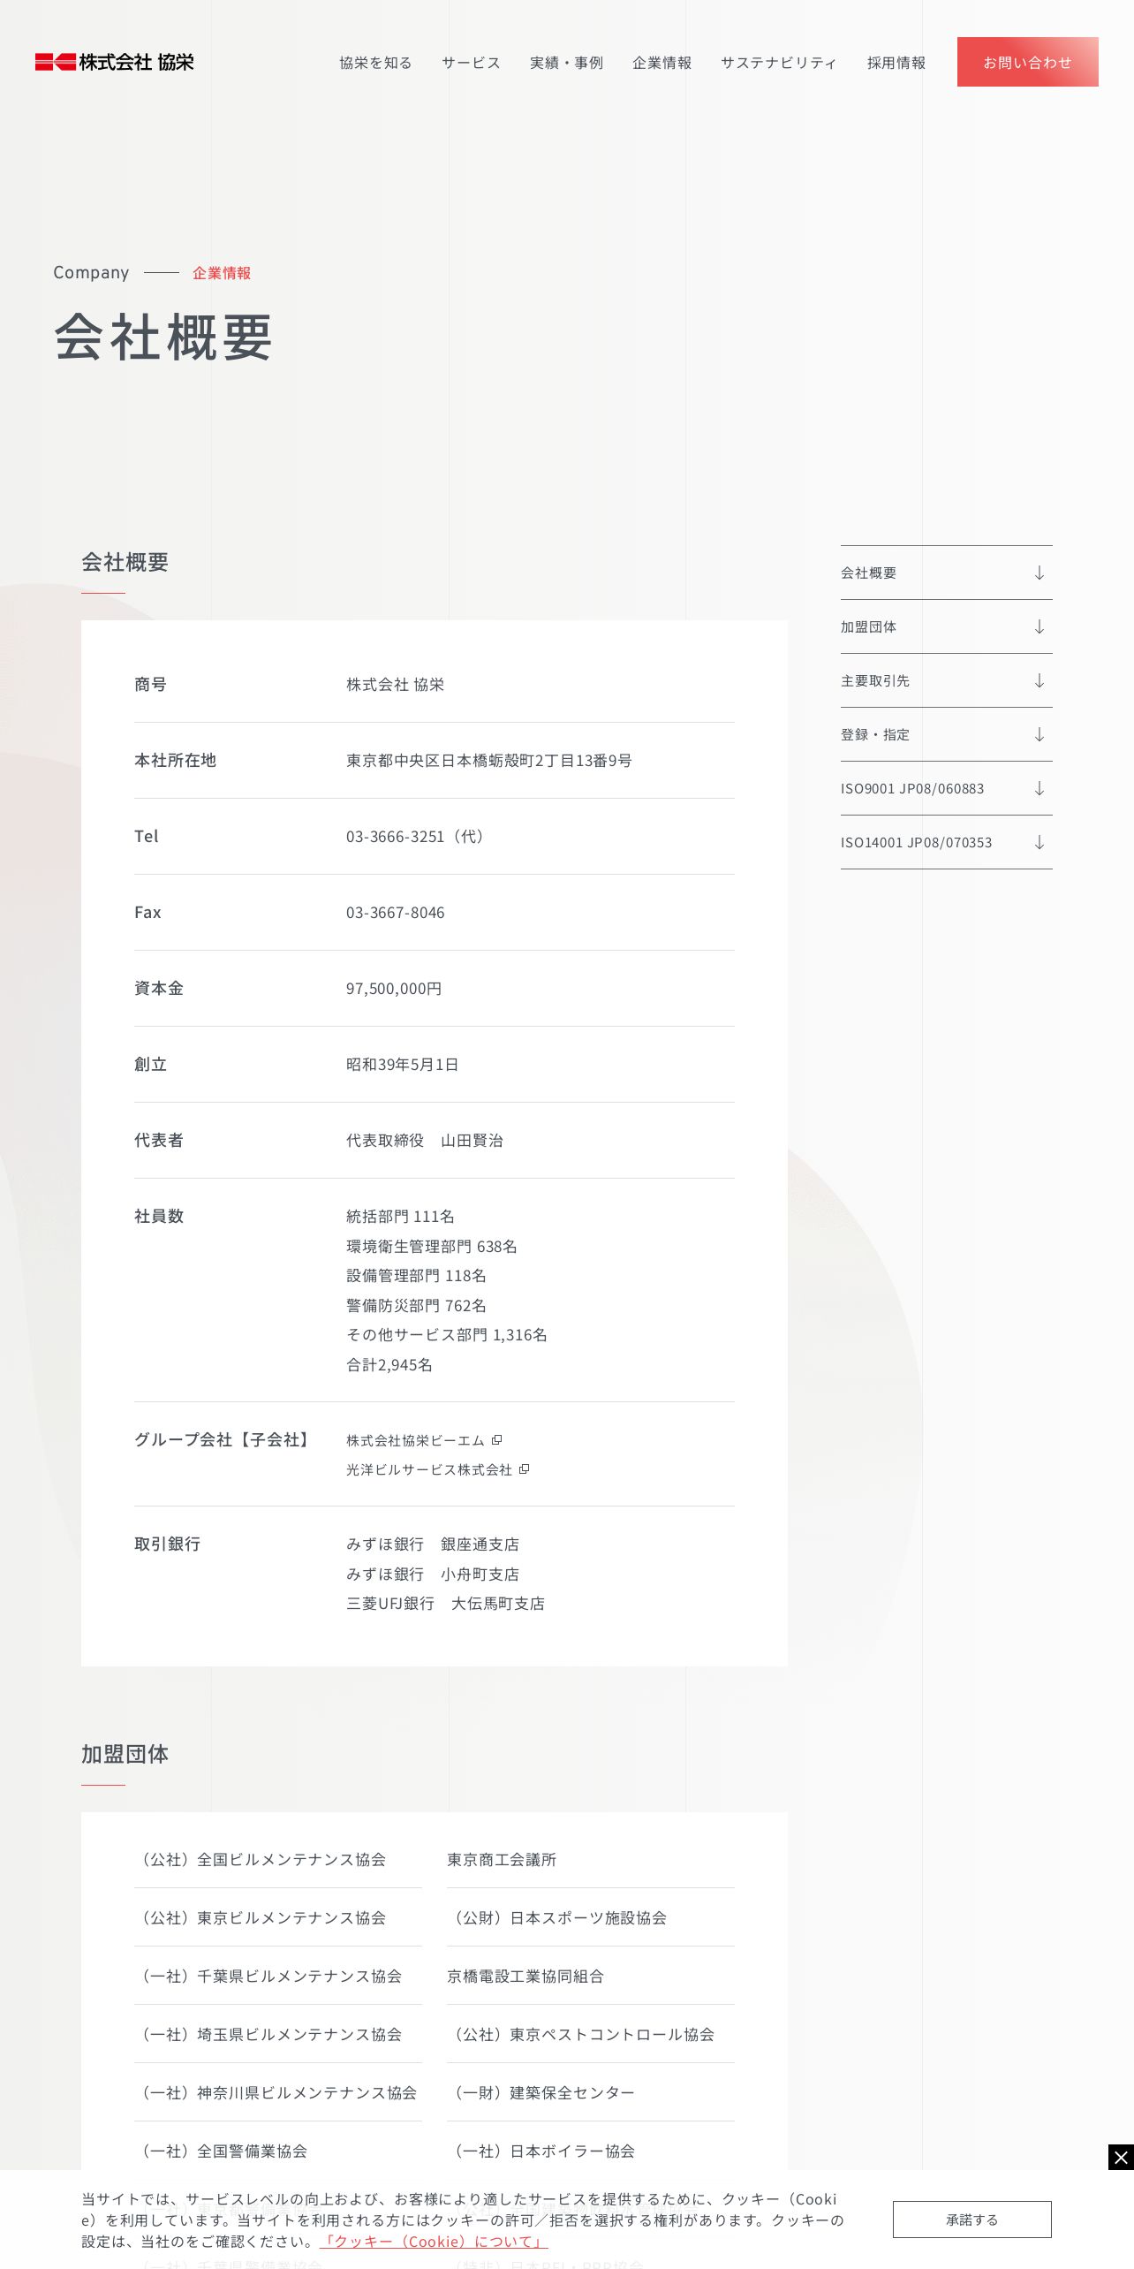Jump to ISO9001 JP08/060883 section
The width and height of the screenshot is (1134, 2269).
pyautogui.click(x=947, y=788)
